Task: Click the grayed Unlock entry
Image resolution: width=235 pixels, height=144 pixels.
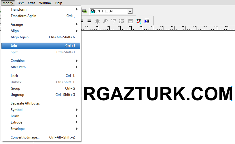Action: pos(41,82)
